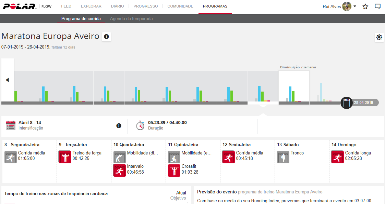The height and width of the screenshot is (204, 385).
Task: Open the messages speech bubble icon
Action: click(x=377, y=6)
